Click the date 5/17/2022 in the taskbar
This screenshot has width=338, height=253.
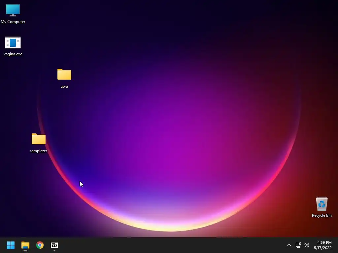click(x=323, y=248)
